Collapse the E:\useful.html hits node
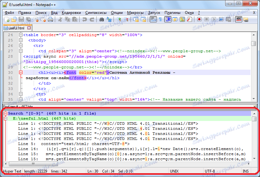The image size is (260, 177). pos(5,118)
